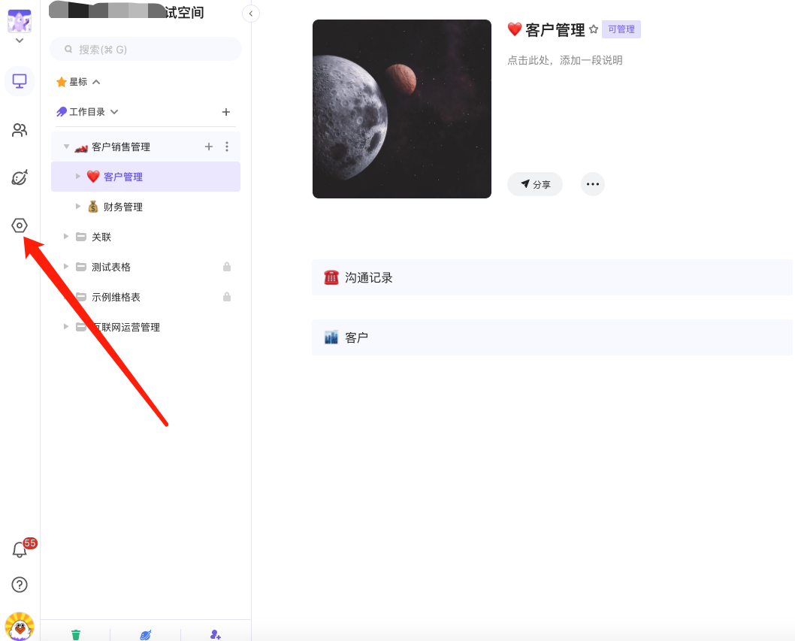Viewport: 795px width, 641px height.
Task: Click the lock icon beside 测试表格
Action: [227, 267]
